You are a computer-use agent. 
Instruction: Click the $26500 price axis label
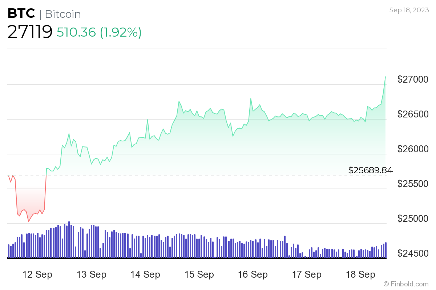coord(413,114)
